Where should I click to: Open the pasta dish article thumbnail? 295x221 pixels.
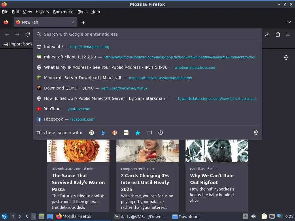point(78,151)
